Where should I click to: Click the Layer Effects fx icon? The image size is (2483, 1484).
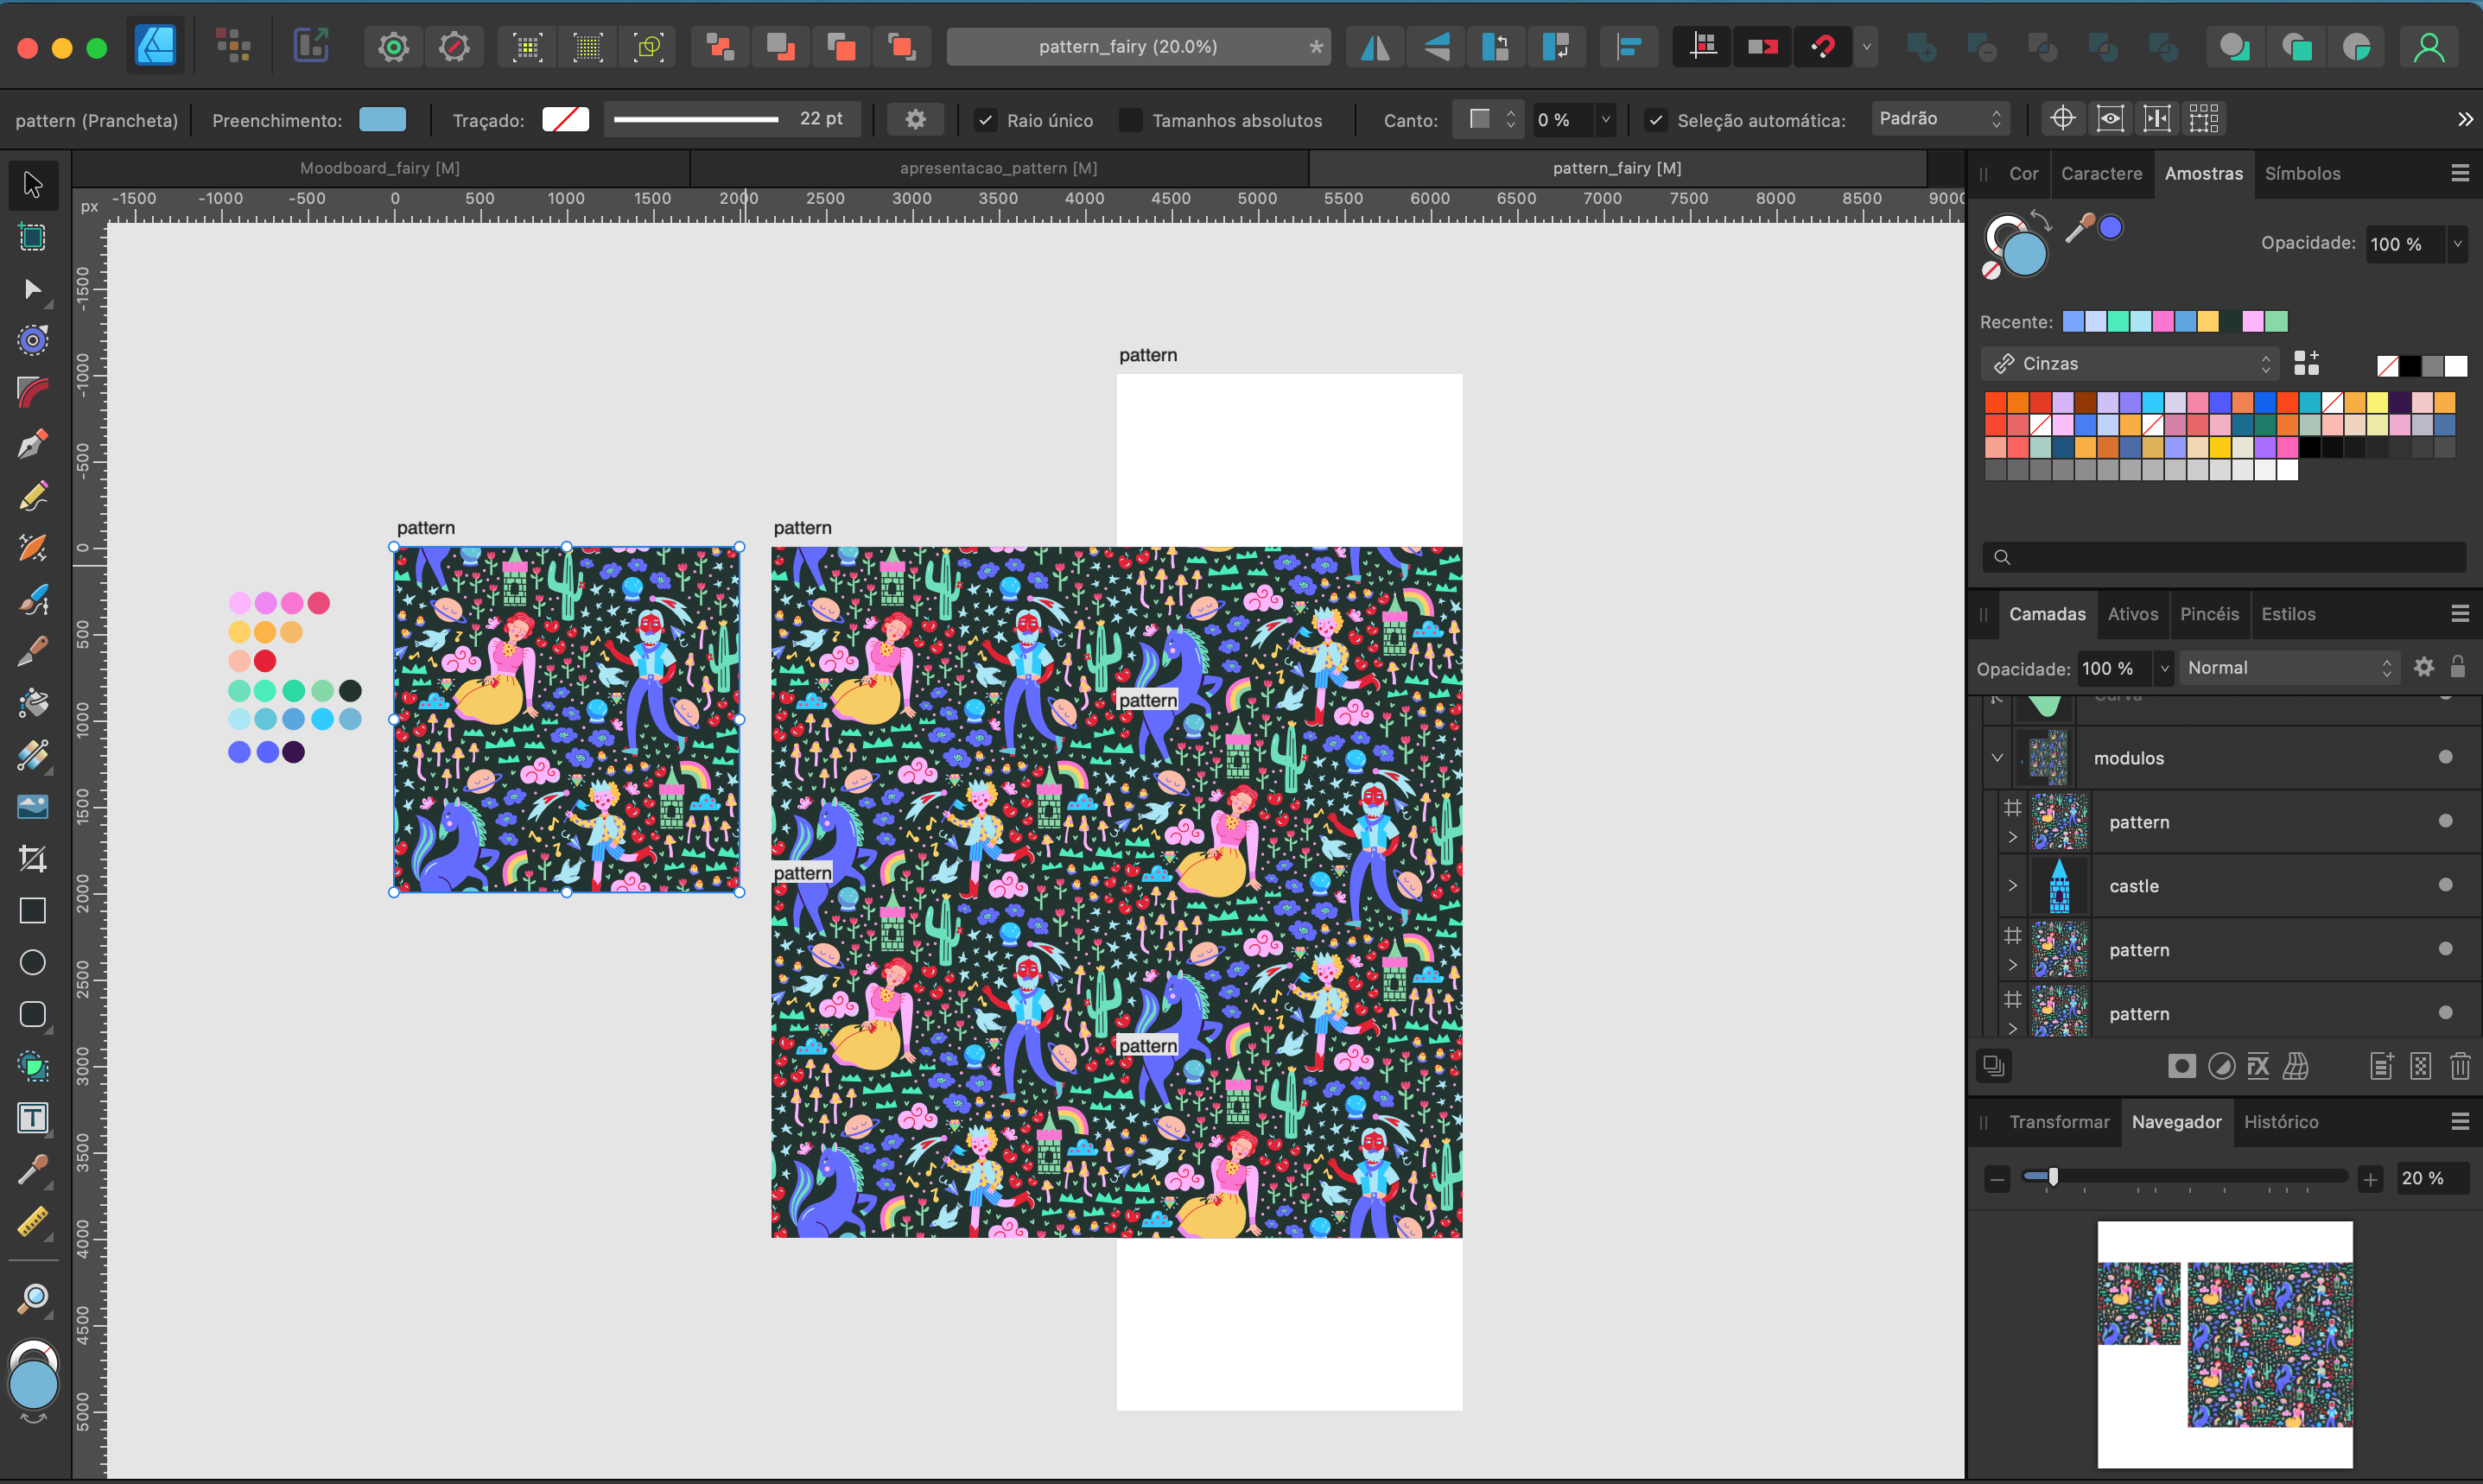(x=2258, y=1066)
